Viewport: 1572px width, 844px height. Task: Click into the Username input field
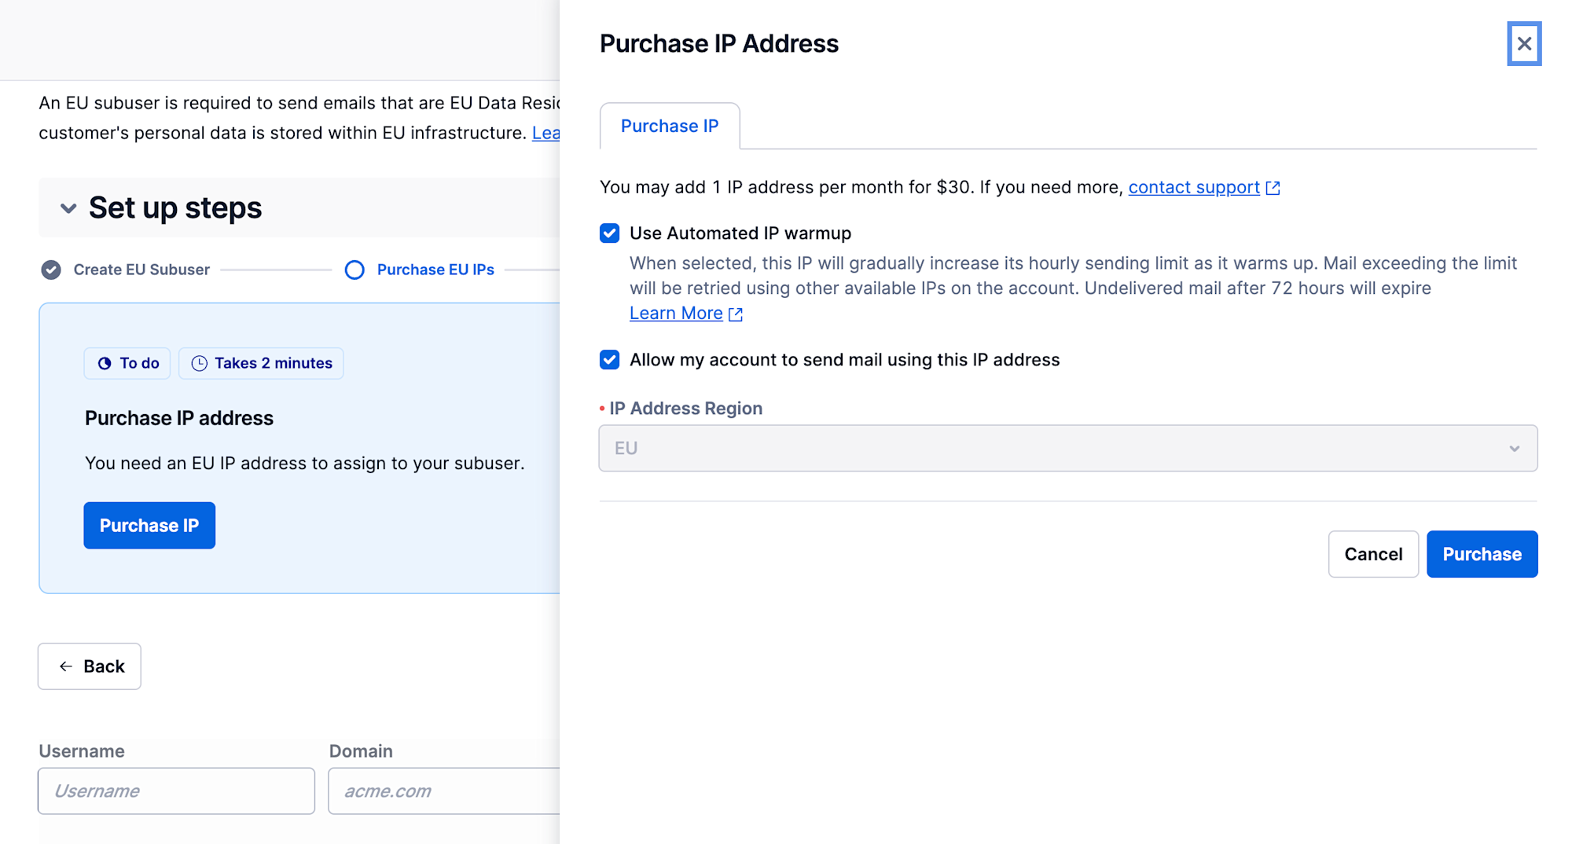click(176, 791)
